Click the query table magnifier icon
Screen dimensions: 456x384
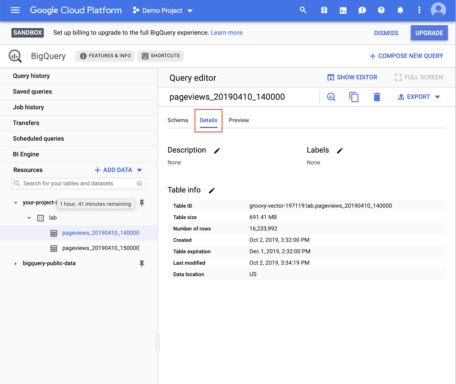(331, 97)
